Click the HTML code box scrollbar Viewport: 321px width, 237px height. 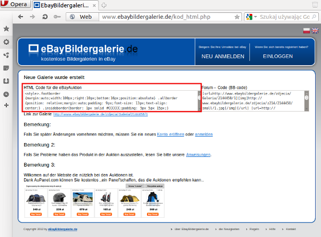click(x=200, y=101)
